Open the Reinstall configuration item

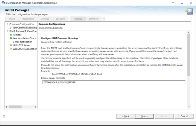(17, 35)
